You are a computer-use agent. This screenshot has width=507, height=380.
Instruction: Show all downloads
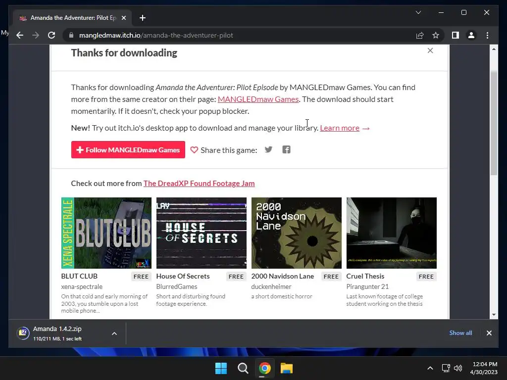pyautogui.click(x=460, y=333)
